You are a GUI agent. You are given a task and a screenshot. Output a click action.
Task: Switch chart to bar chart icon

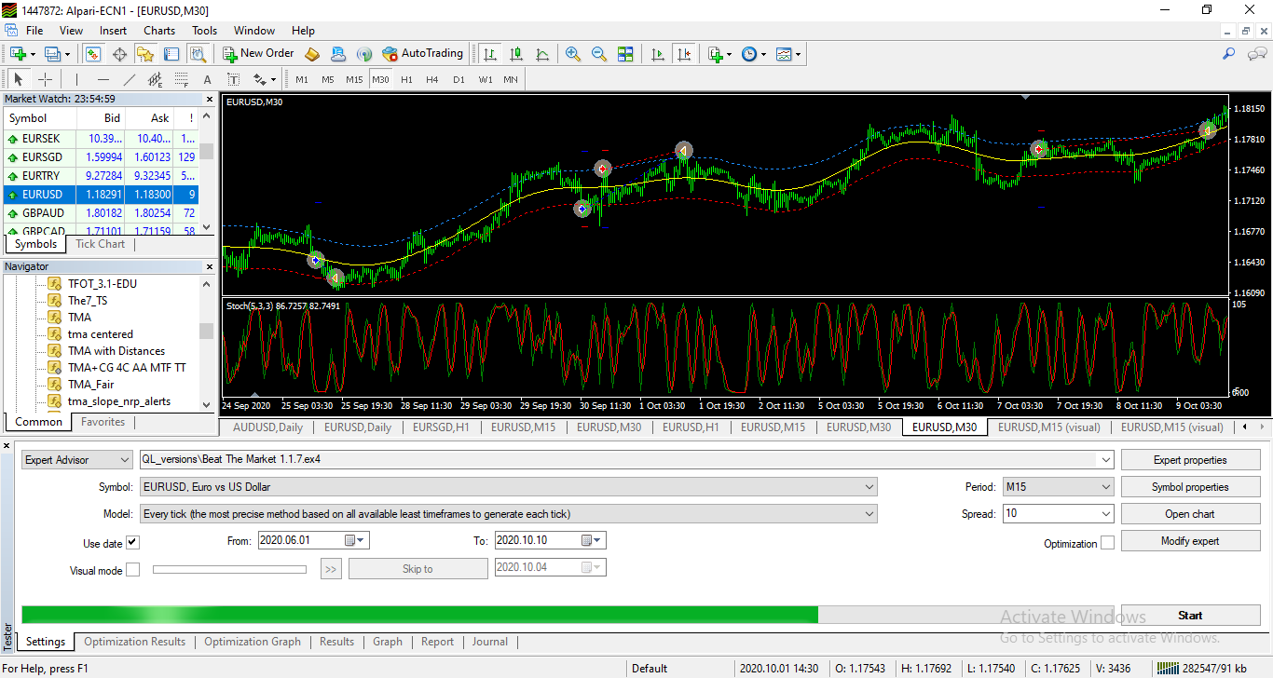tap(490, 54)
